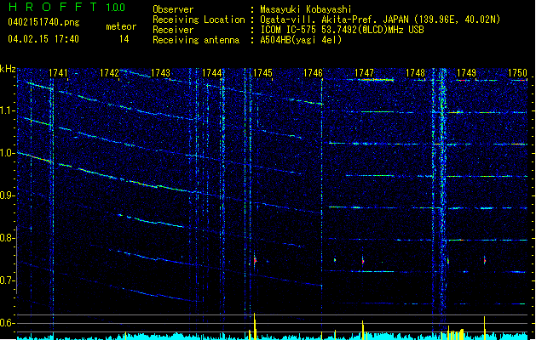Select the file name 0402151740.png
Screen dimensions: 536x340
pyautogui.click(x=43, y=22)
